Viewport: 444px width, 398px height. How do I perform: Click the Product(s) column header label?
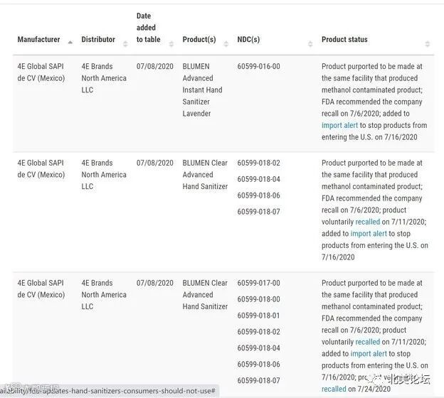pyautogui.click(x=199, y=40)
